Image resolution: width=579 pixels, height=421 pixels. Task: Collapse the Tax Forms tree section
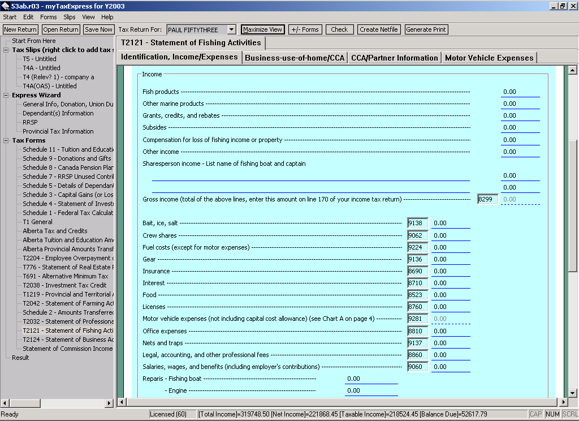pyautogui.click(x=6, y=140)
